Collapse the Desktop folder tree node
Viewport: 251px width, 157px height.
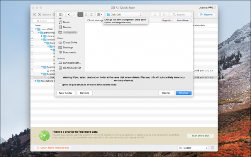[x=42, y=74]
